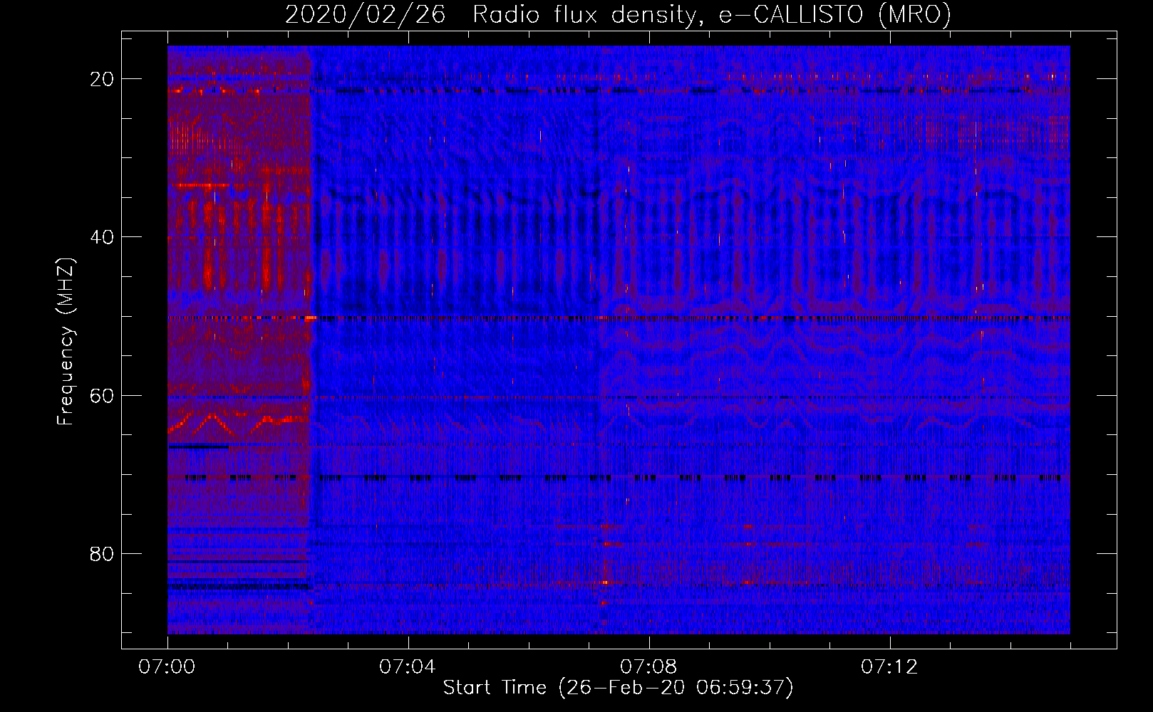Click the 07:12 time tick label
This screenshot has height=712, width=1153.
click(889, 667)
